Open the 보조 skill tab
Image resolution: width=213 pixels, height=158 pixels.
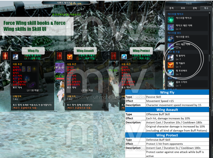[x=183, y=8]
